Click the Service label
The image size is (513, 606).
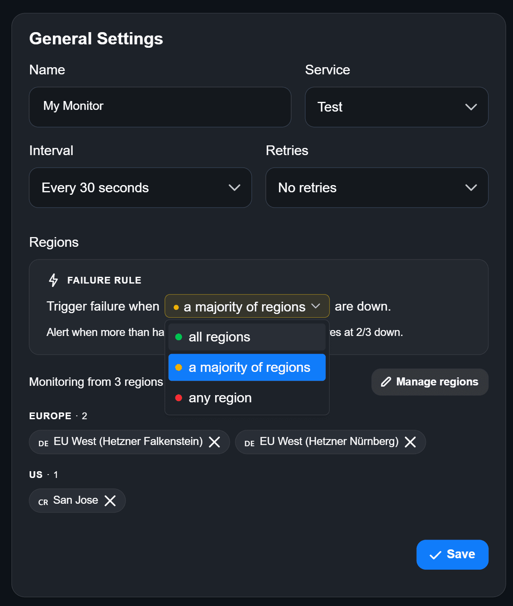(x=327, y=70)
